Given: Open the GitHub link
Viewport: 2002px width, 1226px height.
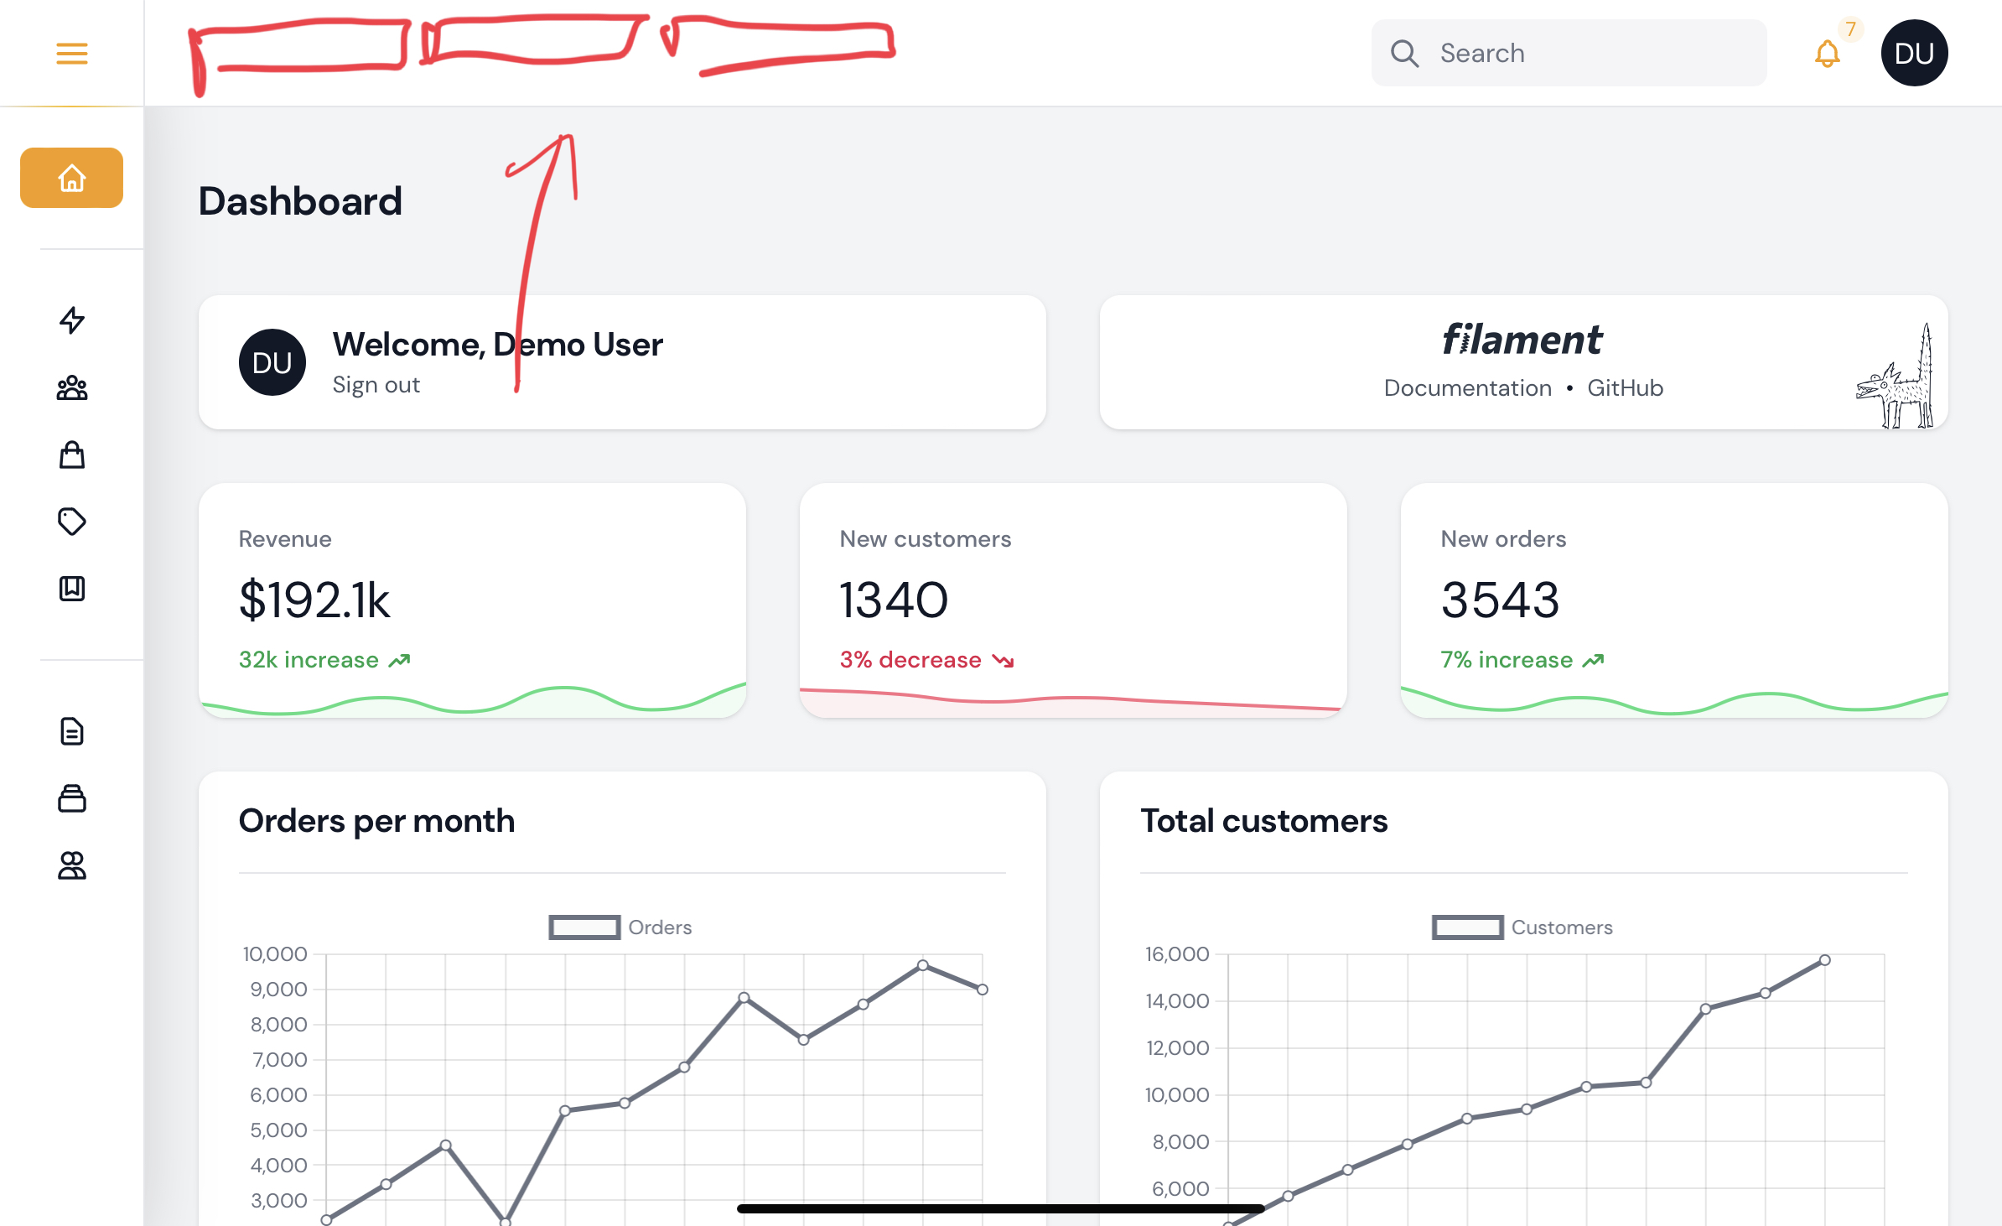Looking at the screenshot, I should pos(1625,388).
